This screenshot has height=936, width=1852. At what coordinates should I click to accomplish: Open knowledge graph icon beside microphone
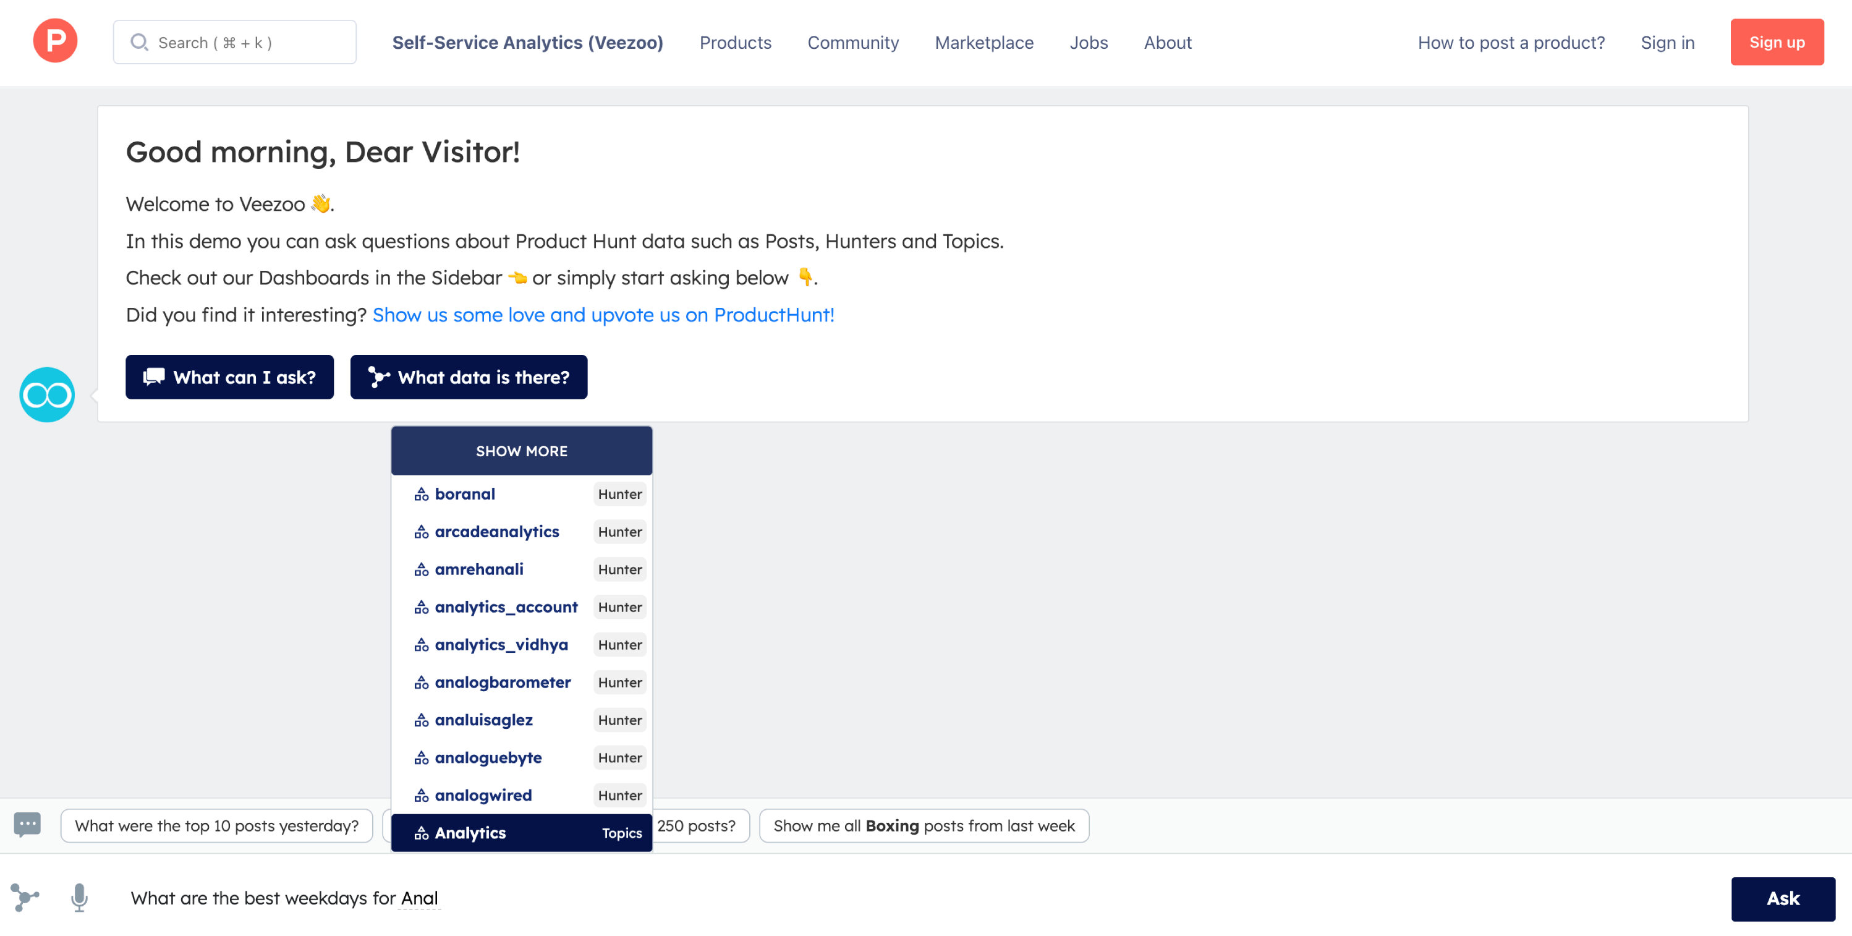25,897
